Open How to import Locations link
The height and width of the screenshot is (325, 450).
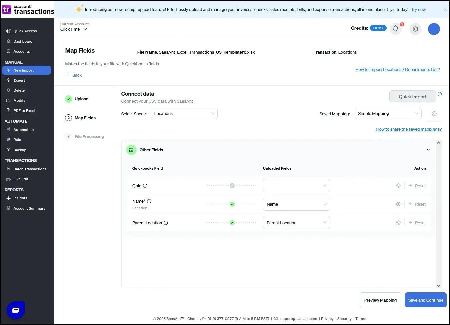click(x=398, y=70)
